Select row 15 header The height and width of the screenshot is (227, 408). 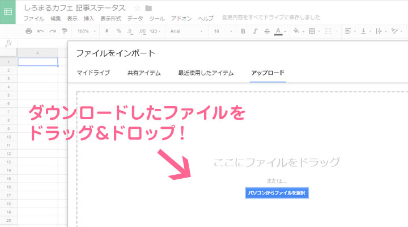pos(8,179)
